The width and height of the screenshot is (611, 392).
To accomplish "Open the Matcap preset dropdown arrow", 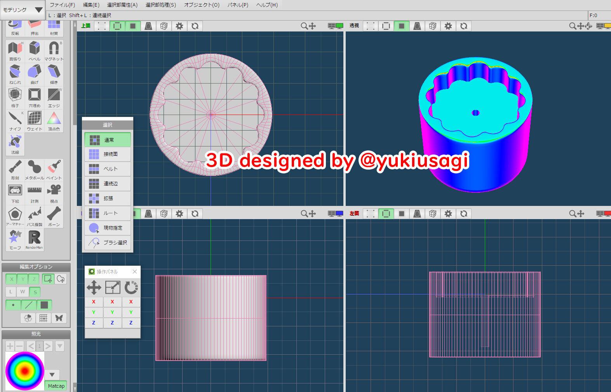I will (52, 375).
